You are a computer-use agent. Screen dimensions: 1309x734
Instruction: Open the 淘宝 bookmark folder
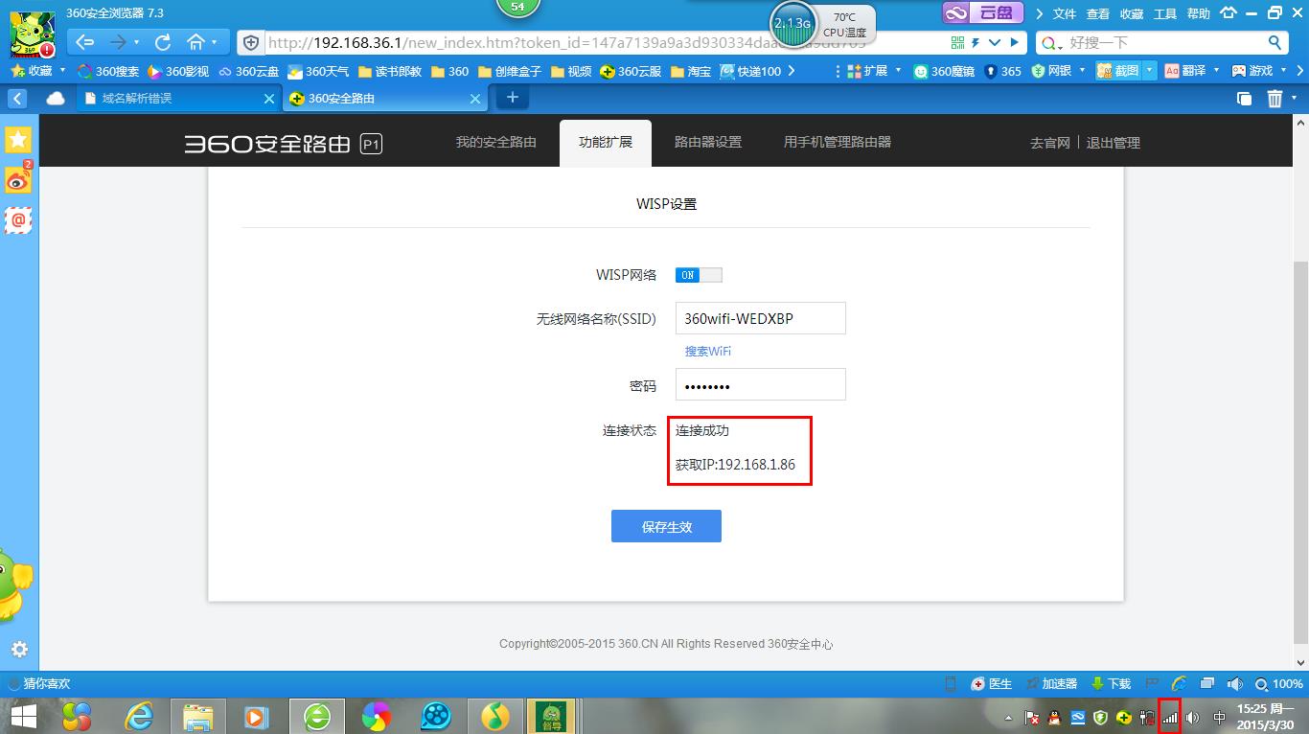pos(691,71)
